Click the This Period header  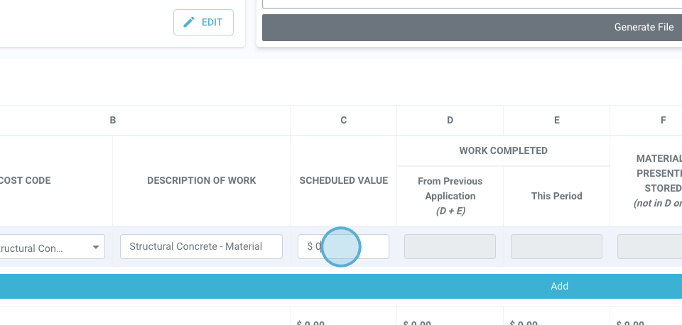pos(557,196)
